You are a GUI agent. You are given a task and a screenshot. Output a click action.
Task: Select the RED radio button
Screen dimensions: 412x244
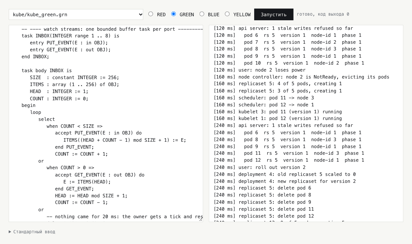151,14
